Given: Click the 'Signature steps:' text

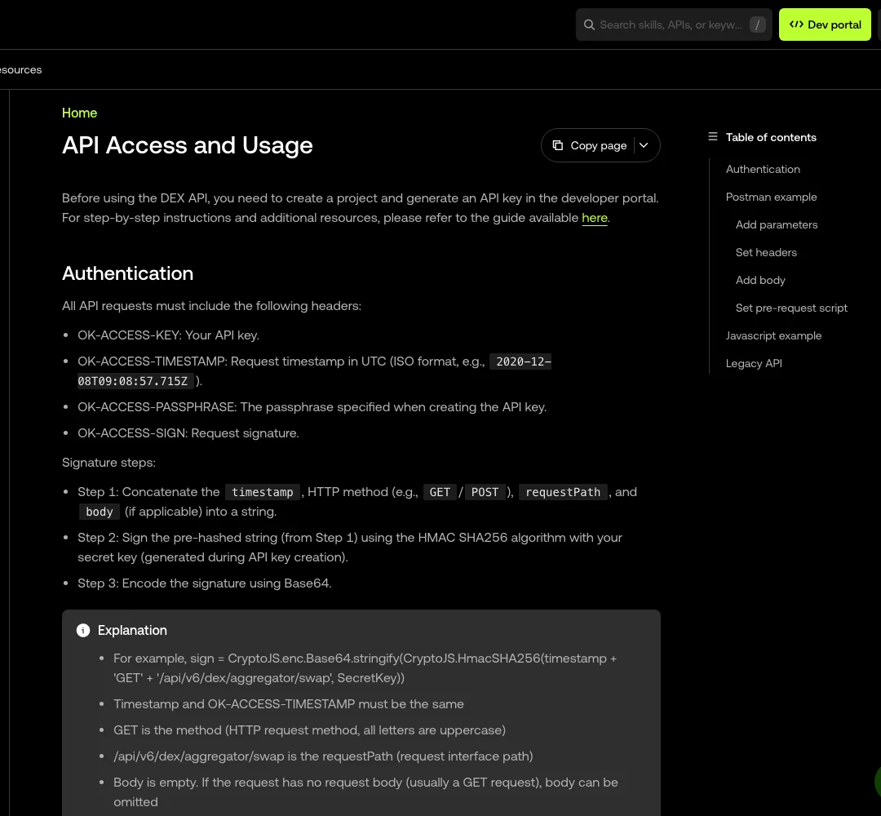Looking at the screenshot, I should tap(108, 463).
